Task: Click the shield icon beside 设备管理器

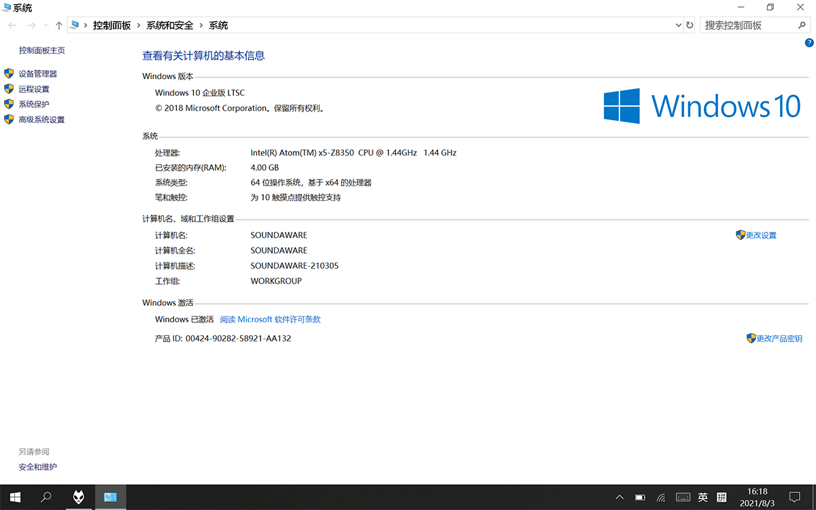Action: 9,73
